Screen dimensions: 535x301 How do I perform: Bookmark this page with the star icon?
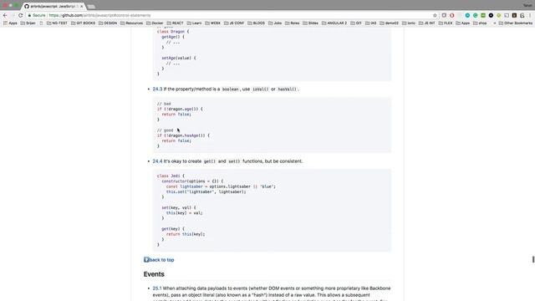435,15
